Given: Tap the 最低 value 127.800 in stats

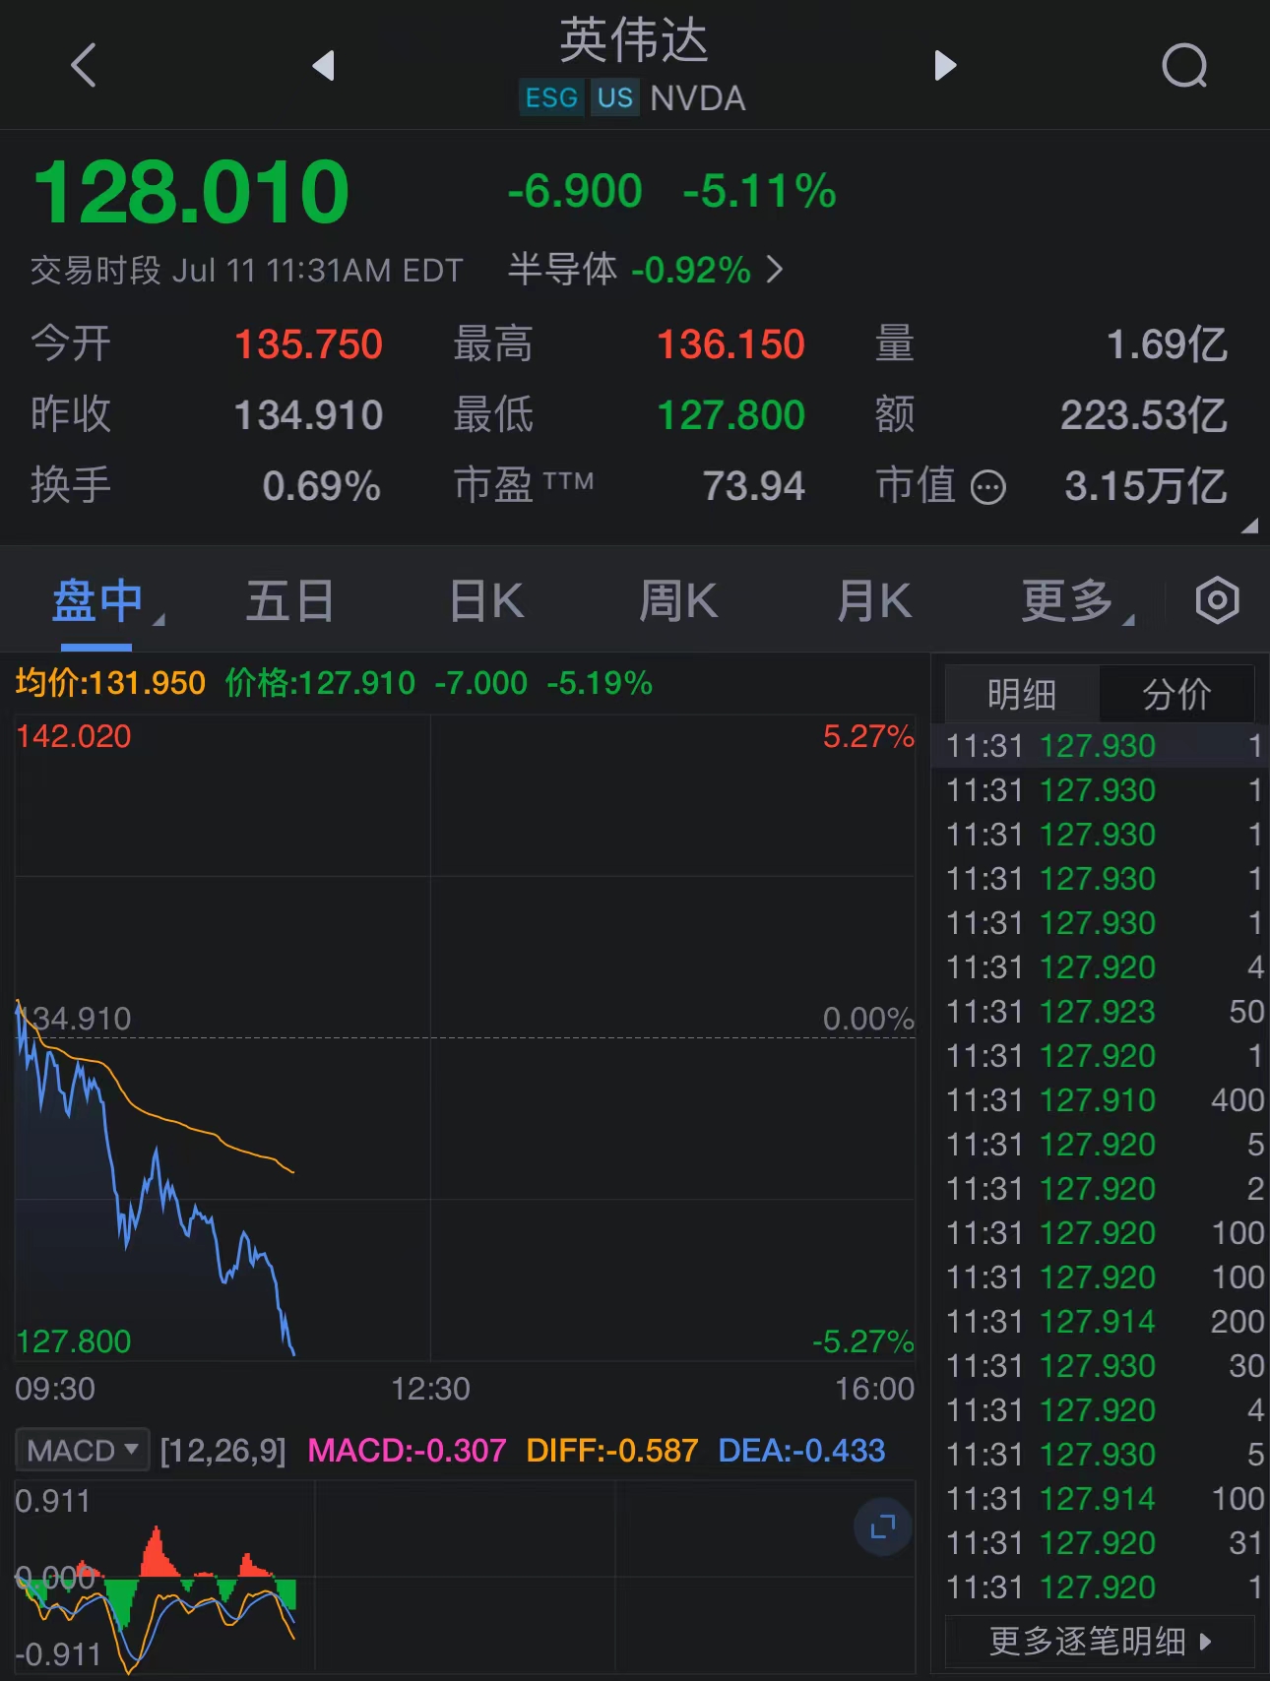Looking at the screenshot, I should (x=730, y=415).
